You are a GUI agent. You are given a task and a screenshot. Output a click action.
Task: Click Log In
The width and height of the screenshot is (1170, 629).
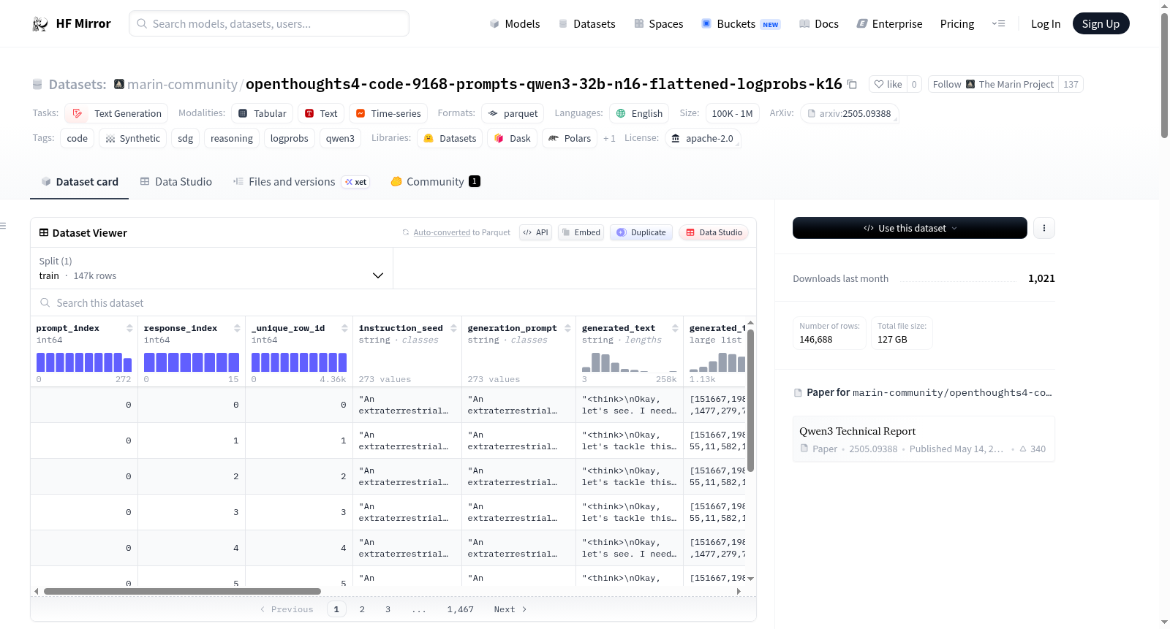coord(1046,24)
